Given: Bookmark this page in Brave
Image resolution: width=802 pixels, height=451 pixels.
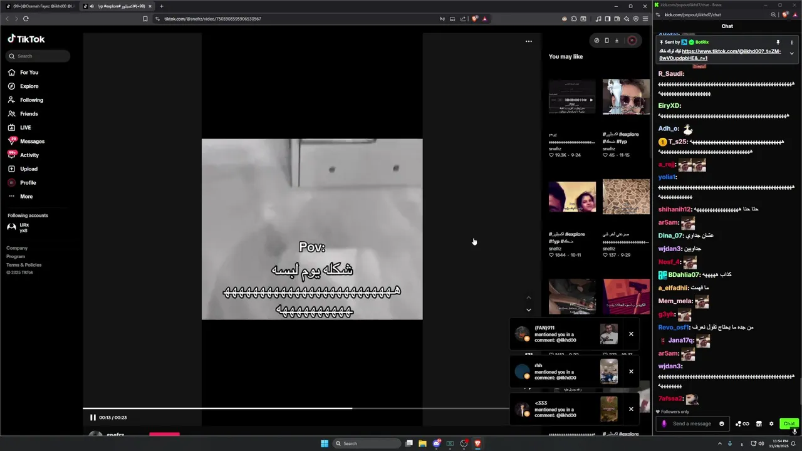Looking at the screenshot, I should click(x=145, y=19).
